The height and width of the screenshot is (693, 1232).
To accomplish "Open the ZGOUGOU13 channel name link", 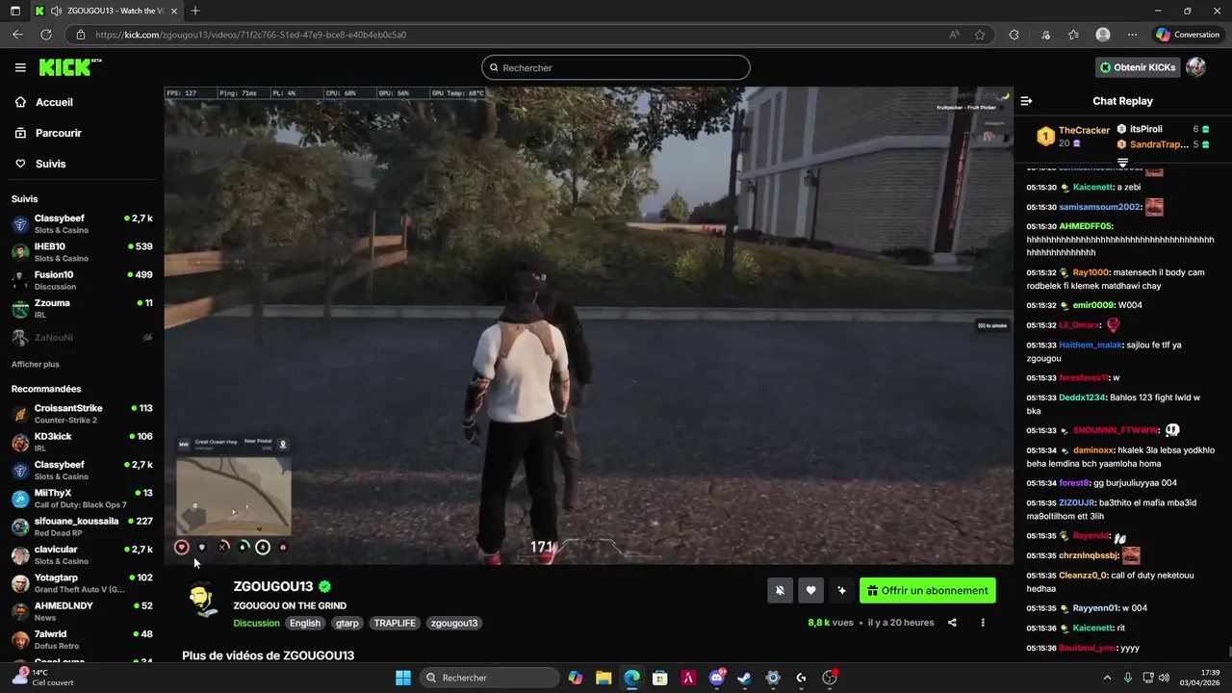I will 273,586.
